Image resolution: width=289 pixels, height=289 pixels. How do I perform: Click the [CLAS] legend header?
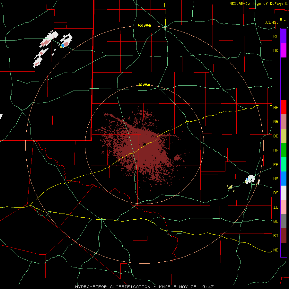click(271, 22)
